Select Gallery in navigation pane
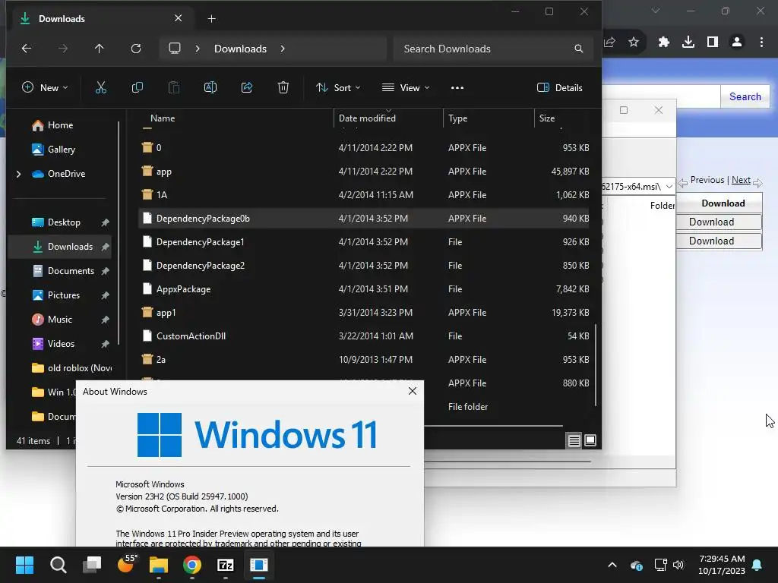This screenshot has width=778, height=583. (x=61, y=150)
